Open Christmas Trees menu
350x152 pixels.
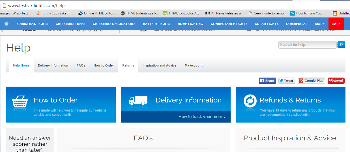coord(70,24)
